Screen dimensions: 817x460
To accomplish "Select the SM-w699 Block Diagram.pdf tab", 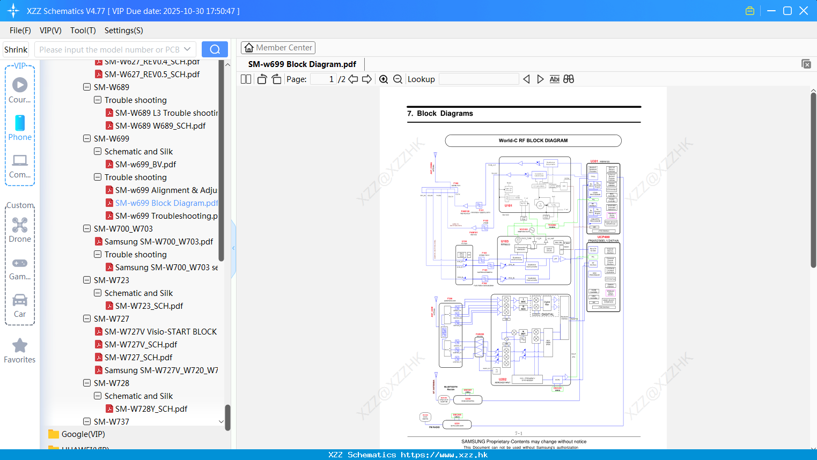I will 302,64.
